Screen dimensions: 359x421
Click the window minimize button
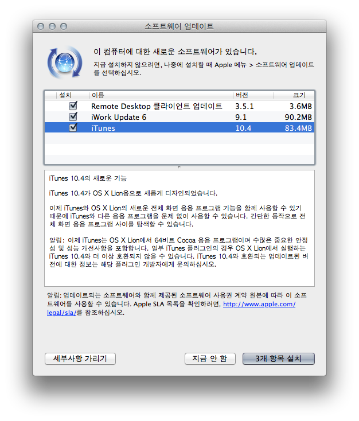(52, 26)
